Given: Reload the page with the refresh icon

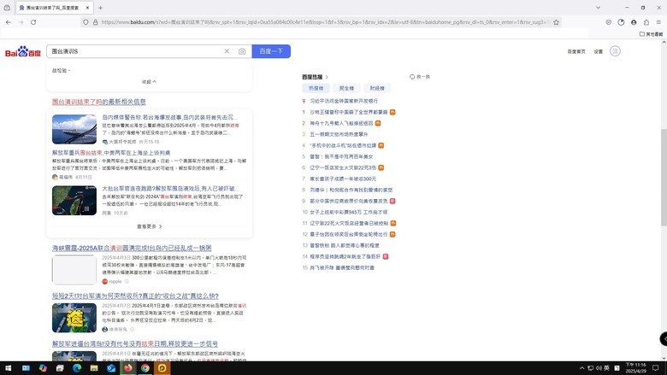Looking at the screenshot, I should click(x=33, y=22).
